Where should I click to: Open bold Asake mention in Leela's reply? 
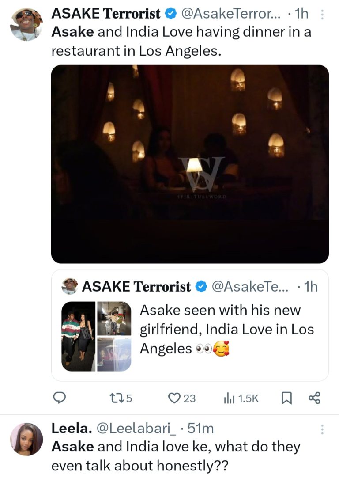(72, 447)
